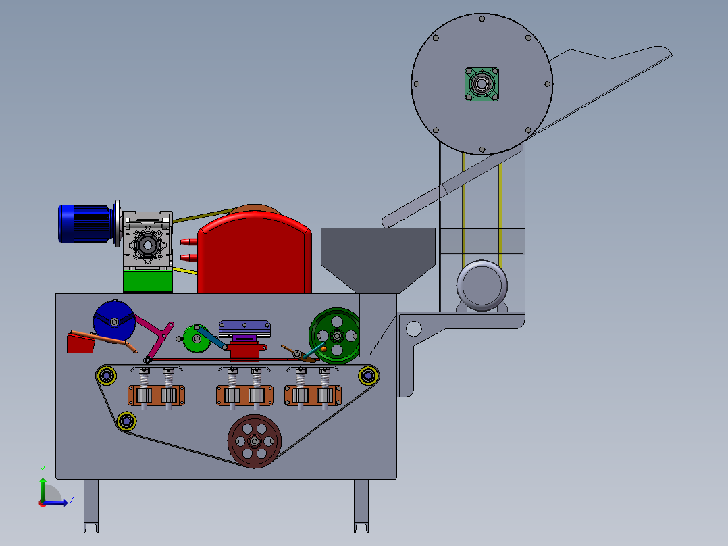The height and width of the screenshot is (546, 728).
Task: Click the blue Z axis of triad
Action: pos(57,503)
